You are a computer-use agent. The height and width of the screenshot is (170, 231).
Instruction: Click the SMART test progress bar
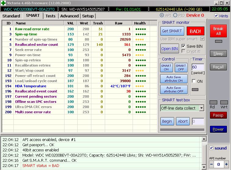point(182,130)
